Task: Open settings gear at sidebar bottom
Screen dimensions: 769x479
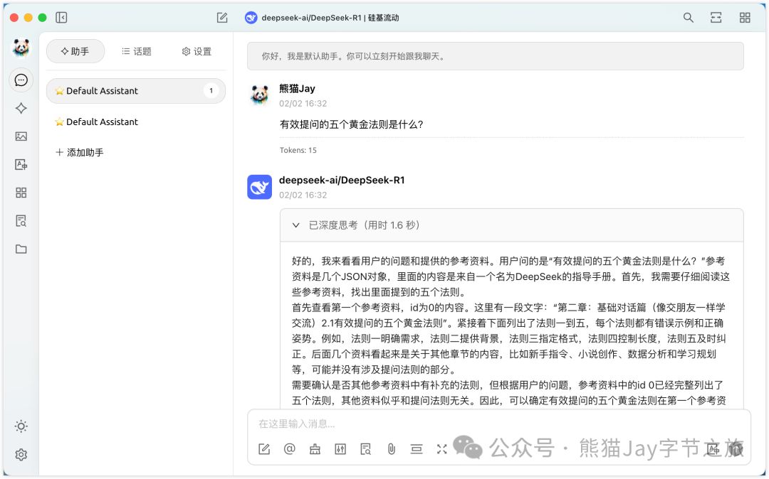Action: pos(21,455)
